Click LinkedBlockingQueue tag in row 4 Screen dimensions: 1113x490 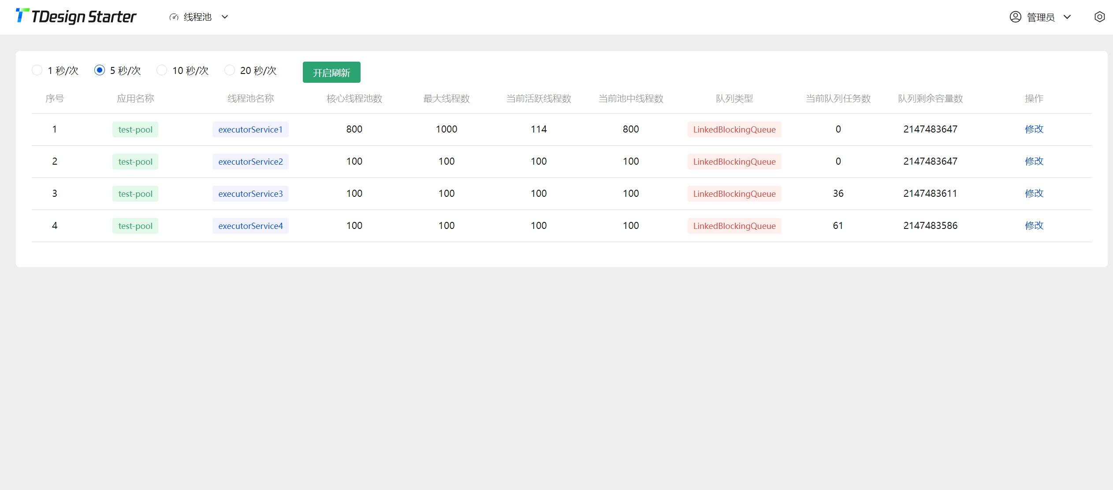pos(734,226)
